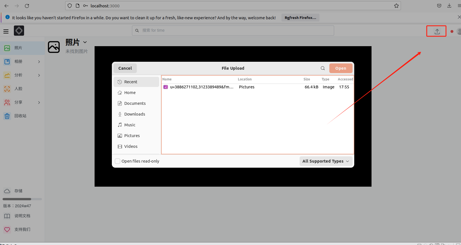Click the search magnifier in File Upload dialog

pyautogui.click(x=323, y=68)
